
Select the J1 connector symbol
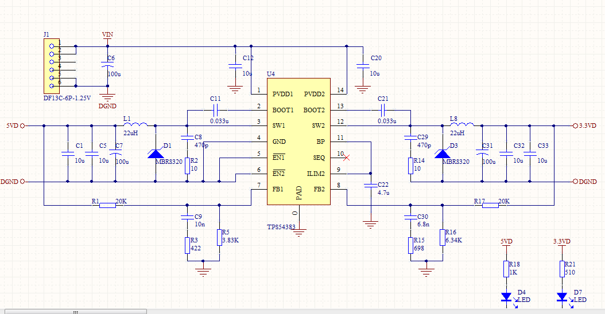[x=52, y=66]
